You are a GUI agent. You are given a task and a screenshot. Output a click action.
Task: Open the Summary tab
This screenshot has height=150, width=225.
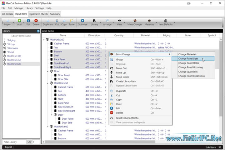point(55,14)
